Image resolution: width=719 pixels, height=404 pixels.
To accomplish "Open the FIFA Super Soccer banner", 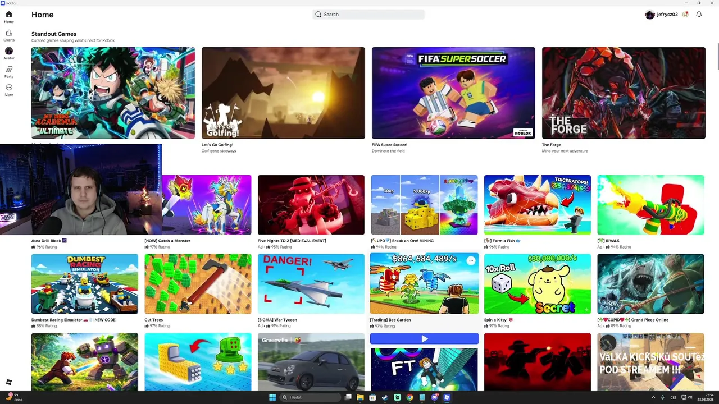I will [453, 93].
